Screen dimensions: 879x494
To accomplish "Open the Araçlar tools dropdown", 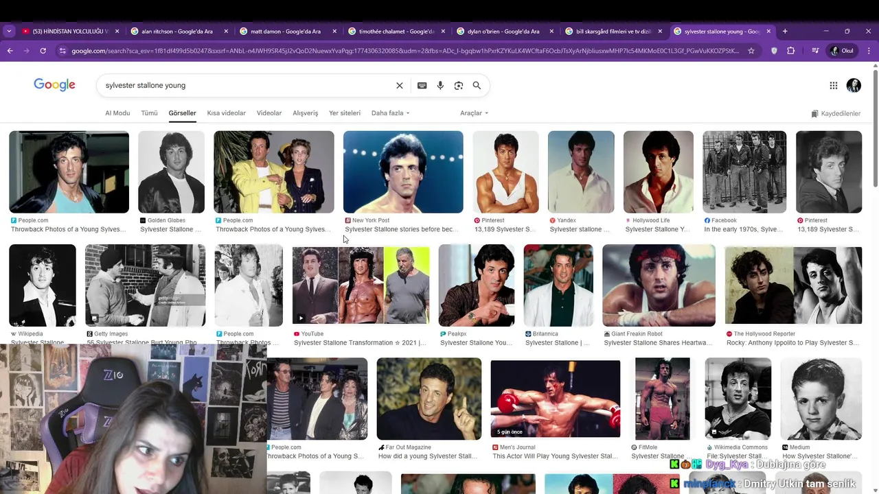I will pyautogui.click(x=474, y=113).
